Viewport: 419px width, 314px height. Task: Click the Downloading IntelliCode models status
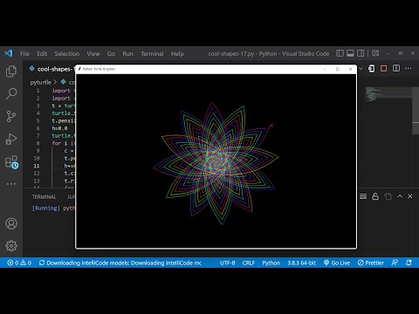coord(120,263)
